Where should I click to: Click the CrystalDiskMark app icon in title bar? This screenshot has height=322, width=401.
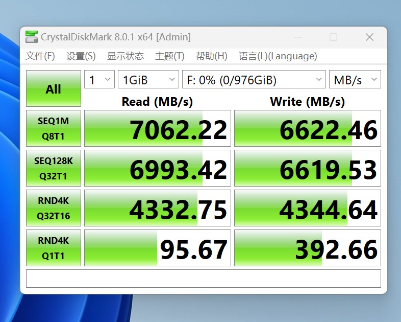(x=32, y=37)
